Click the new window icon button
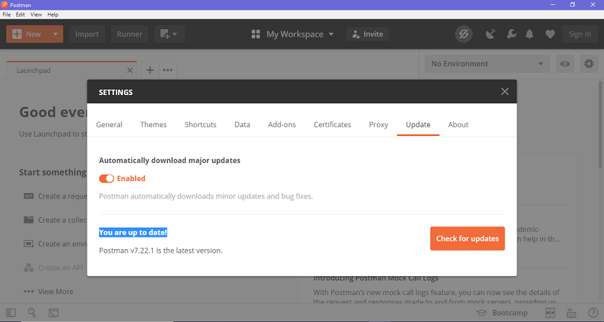604x322 pixels. pos(165,34)
